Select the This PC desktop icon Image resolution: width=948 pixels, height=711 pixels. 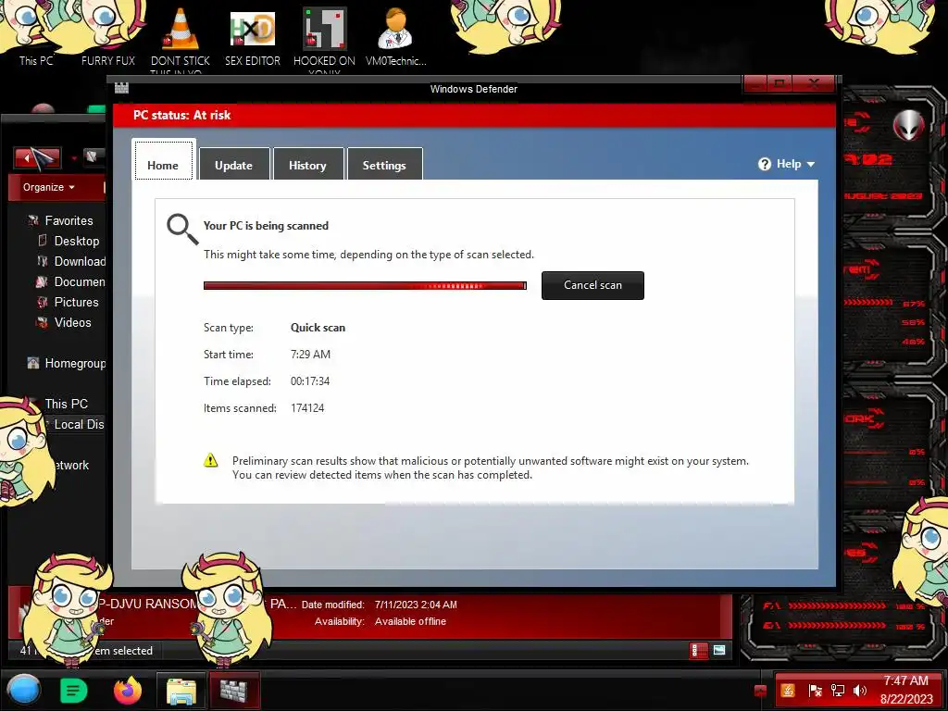pos(36,60)
